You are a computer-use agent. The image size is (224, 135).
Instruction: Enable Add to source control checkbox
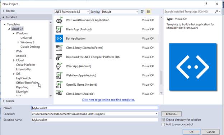click(x=163, y=125)
